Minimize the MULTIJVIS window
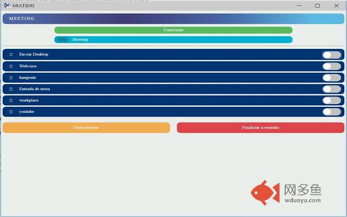This screenshot has height=217, width=347. click(299, 6)
